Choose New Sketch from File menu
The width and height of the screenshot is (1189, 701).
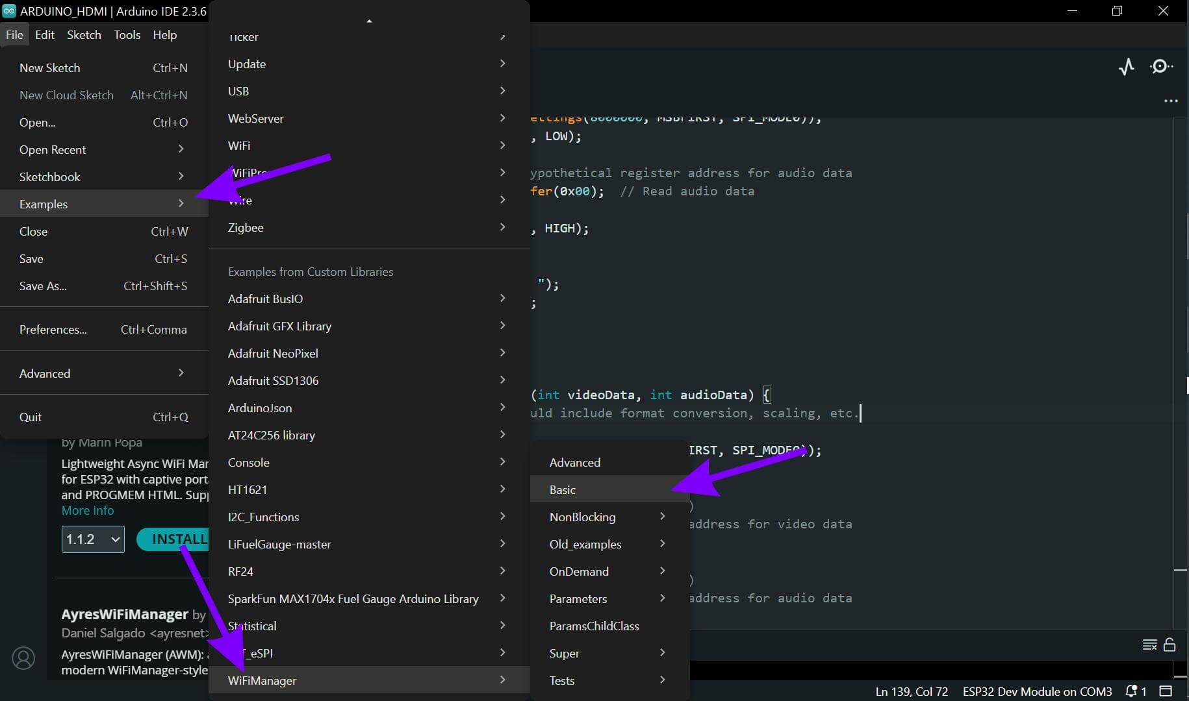[104, 68]
